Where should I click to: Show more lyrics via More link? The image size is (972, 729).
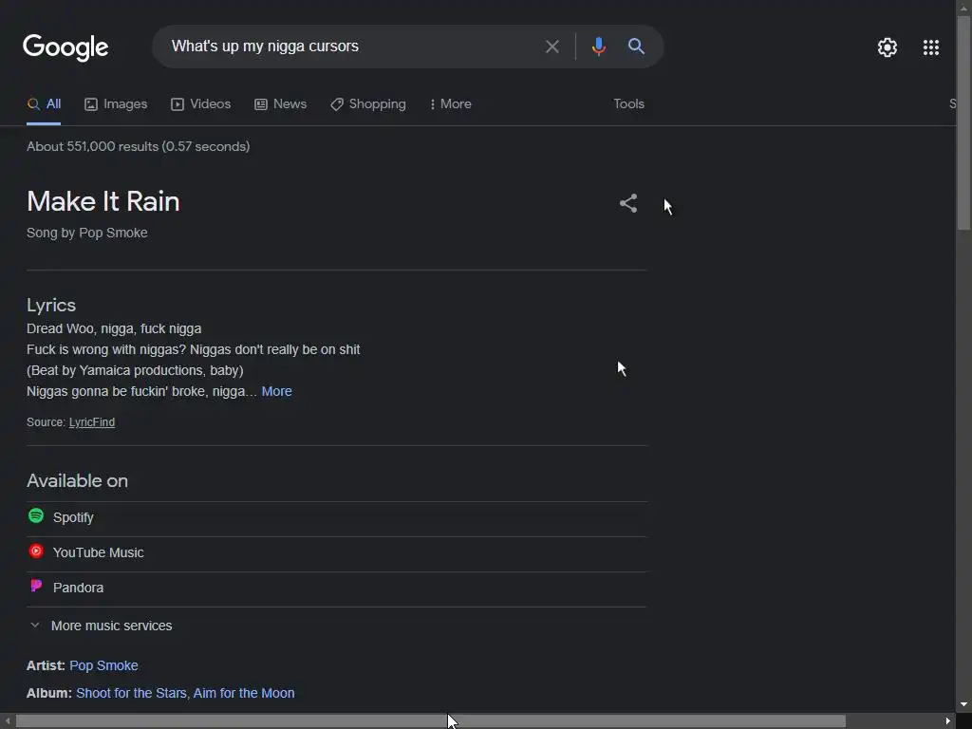[x=276, y=391]
